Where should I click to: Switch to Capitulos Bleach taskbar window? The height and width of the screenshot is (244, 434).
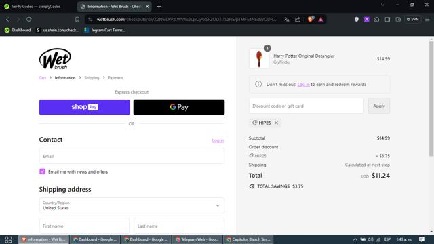tap(248, 239)
